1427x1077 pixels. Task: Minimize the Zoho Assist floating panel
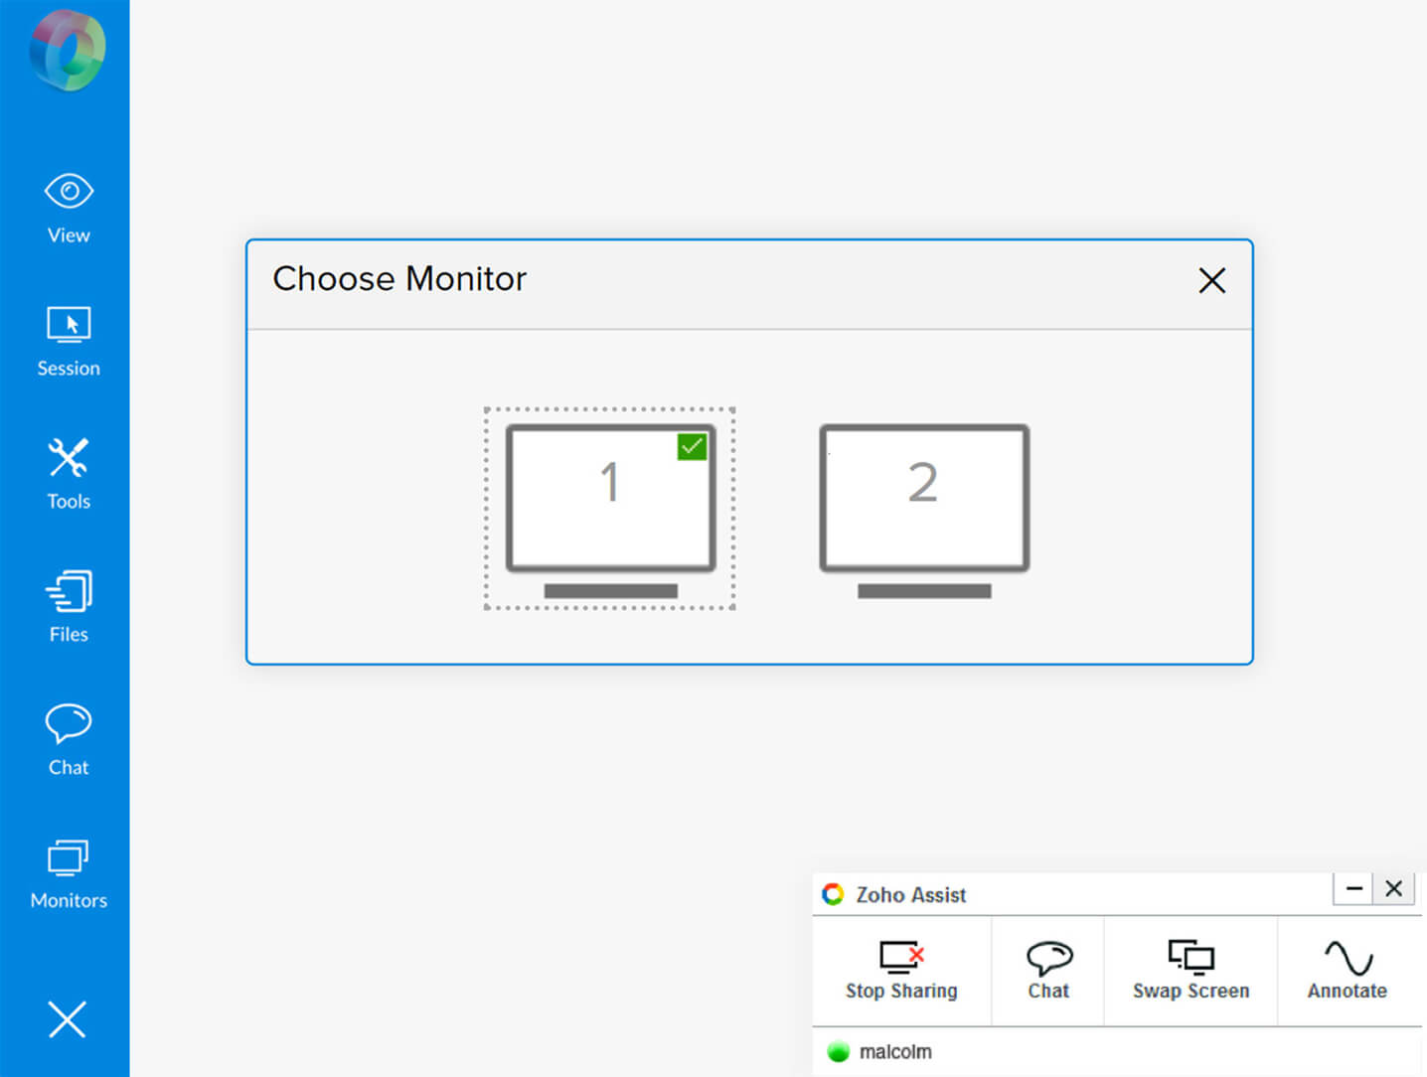click(1353, 888)
